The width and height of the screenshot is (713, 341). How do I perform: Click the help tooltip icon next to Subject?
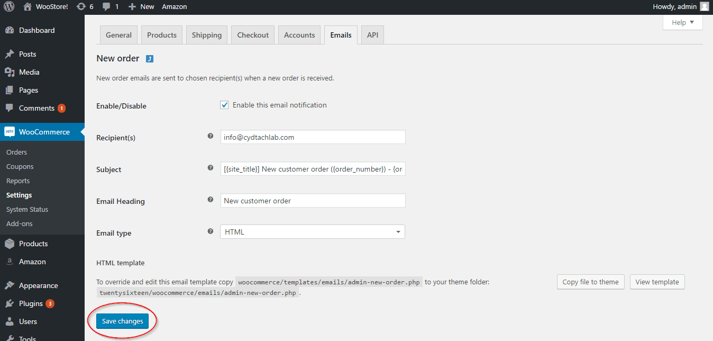211,168
